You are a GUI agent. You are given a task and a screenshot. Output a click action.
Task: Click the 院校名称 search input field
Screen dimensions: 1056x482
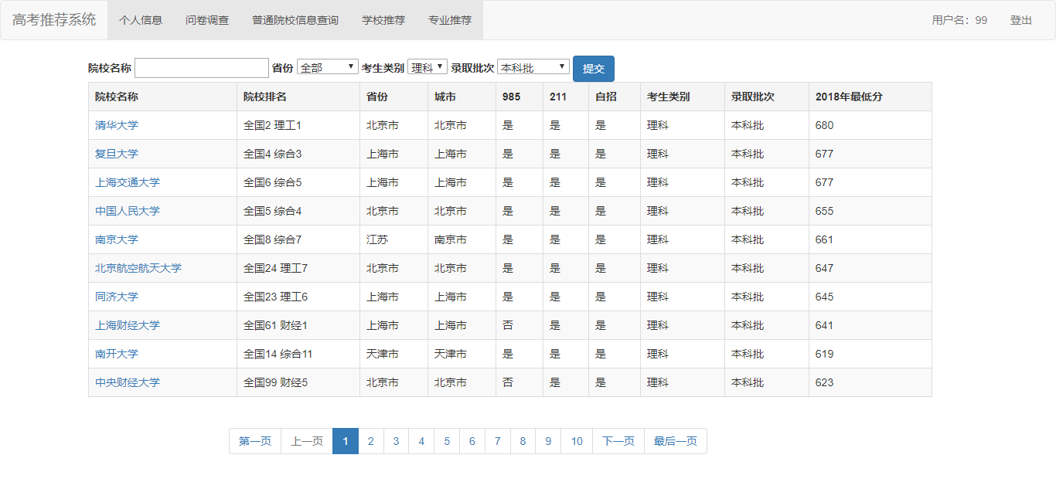(x=202, y=68)
